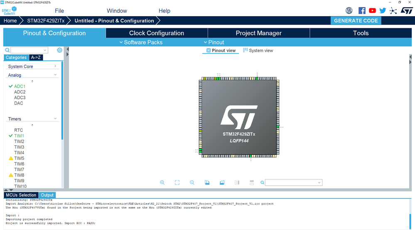Click the categories list vertical scrollbar
This screenshot has height=230, width=415.
62,100
